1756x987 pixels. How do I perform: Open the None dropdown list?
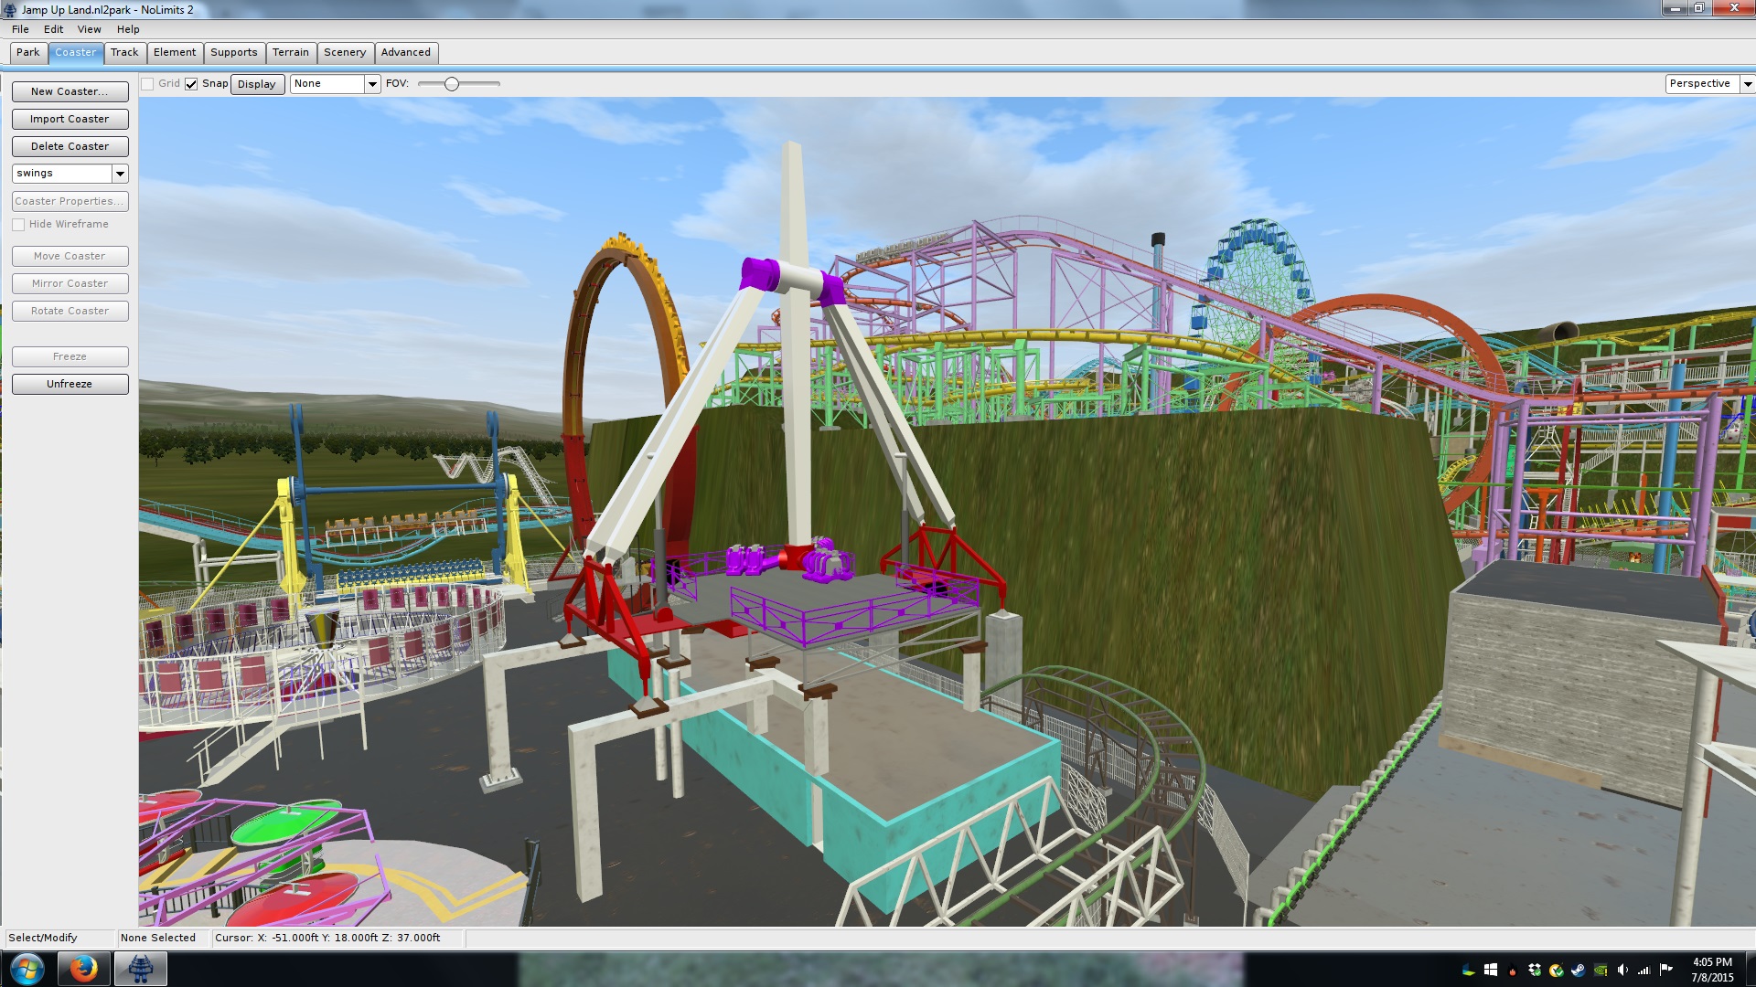point(372,84)
